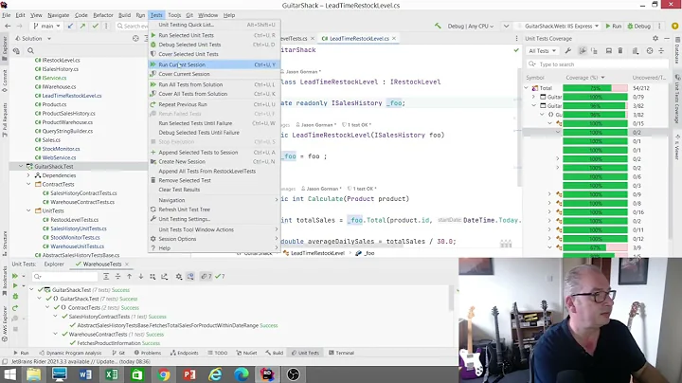
Task: Click the Debug button in top toolbar
Action: click(x=638, y=27)
